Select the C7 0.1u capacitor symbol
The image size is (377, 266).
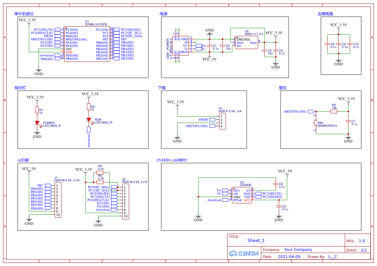point(348,122)
